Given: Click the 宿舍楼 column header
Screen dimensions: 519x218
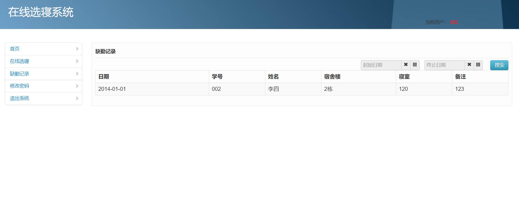Looking at the screenshot, I should (359, 77).
